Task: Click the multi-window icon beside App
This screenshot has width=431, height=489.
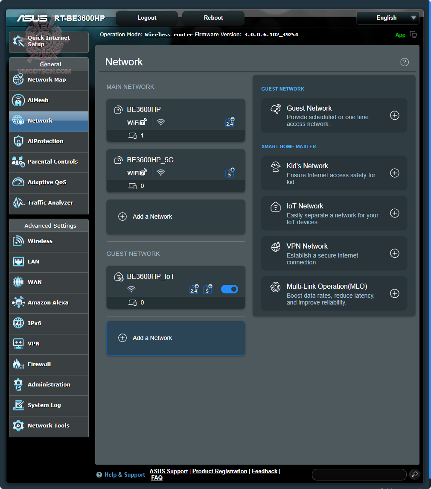Action: [413, 34]
